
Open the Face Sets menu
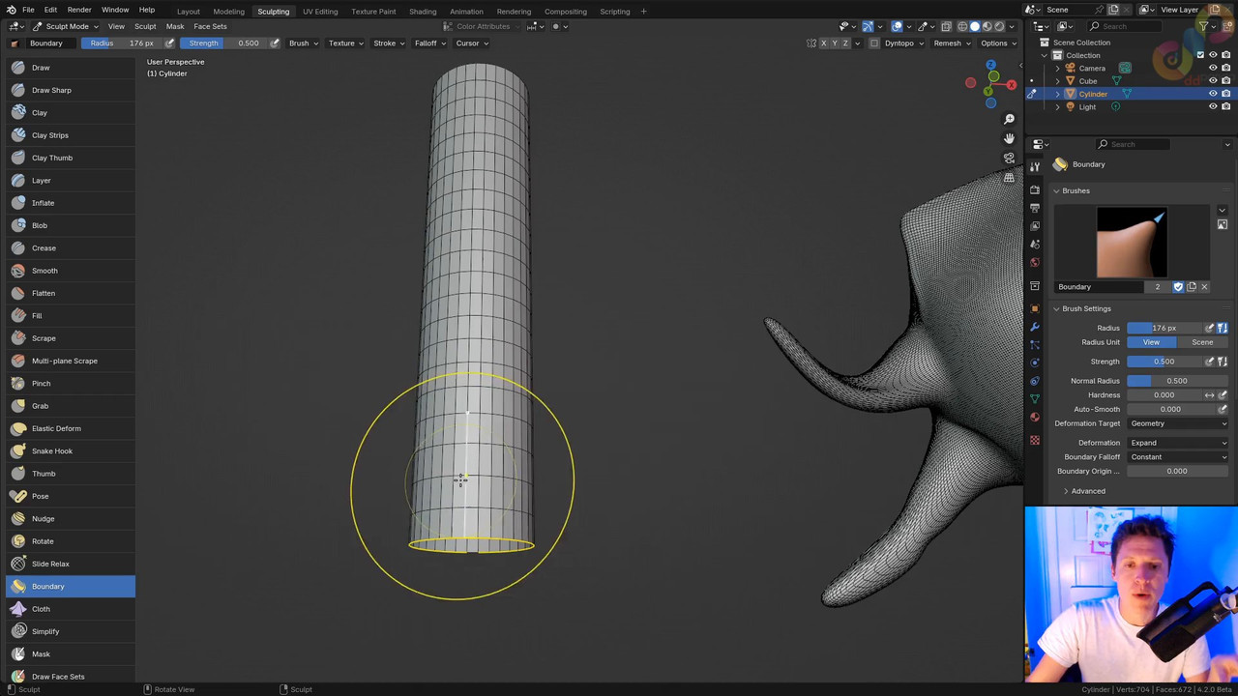(x=210, y=26)
